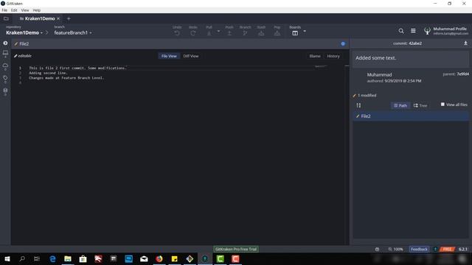Switch to Diff View
The height and width of the screenshot is (265, 472).
point(191,56)
